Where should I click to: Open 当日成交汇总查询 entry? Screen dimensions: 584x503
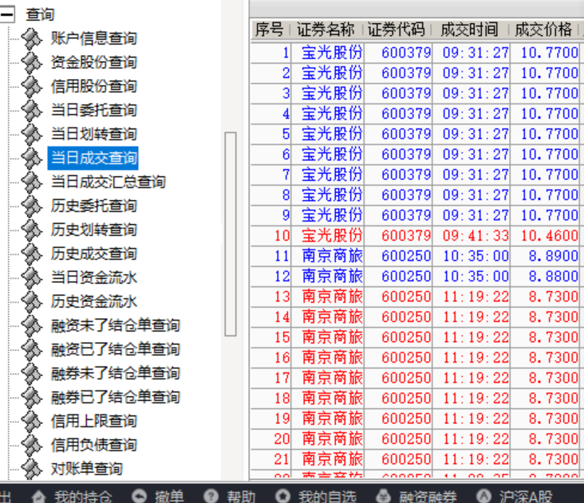click(x=108, y=182)
